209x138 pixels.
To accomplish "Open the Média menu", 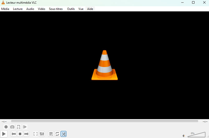I will 5,9.
